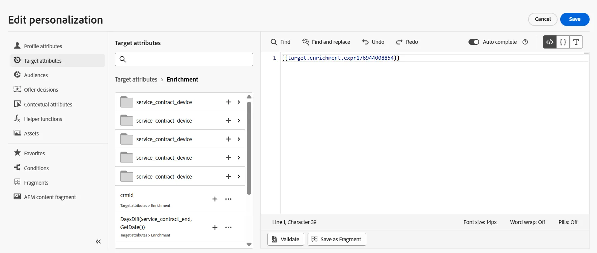This screenshot has width=597, height=253.
Task: Click scroll up arrow in attribute list
Action: tap(249, 97)
